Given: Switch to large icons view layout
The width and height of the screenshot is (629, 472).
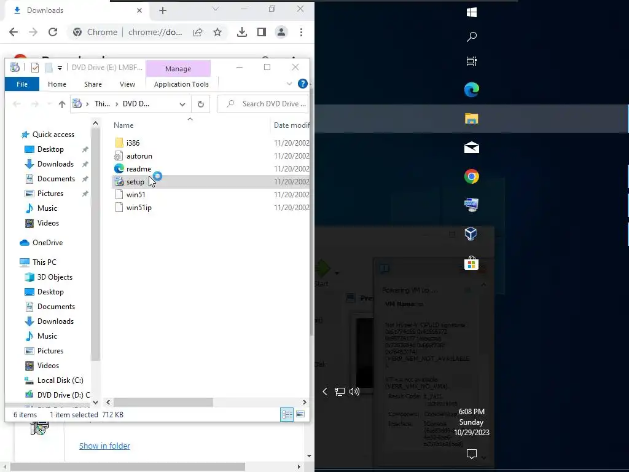Looking at the screenshot, I should point(300,415).
